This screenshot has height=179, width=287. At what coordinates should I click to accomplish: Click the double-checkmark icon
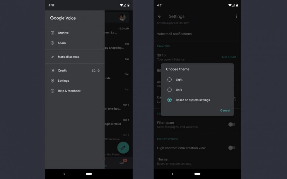click(52, 57)
